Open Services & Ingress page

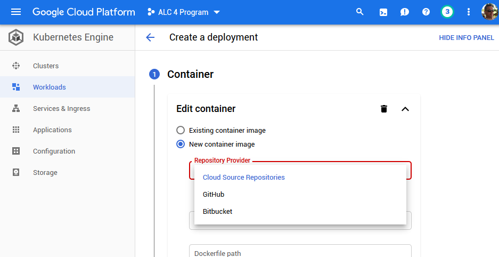68,109
